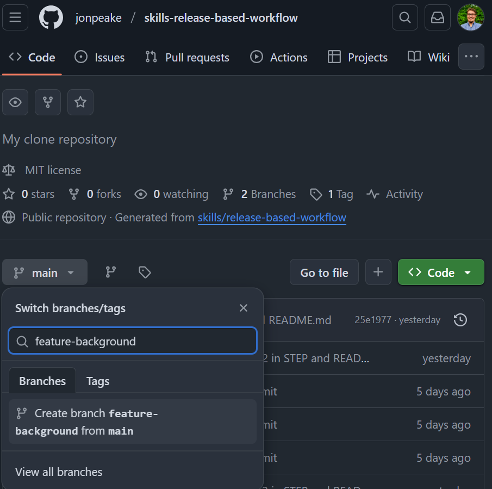
Task: Switch to the Pull requests tab
Action: click(188, 58)
